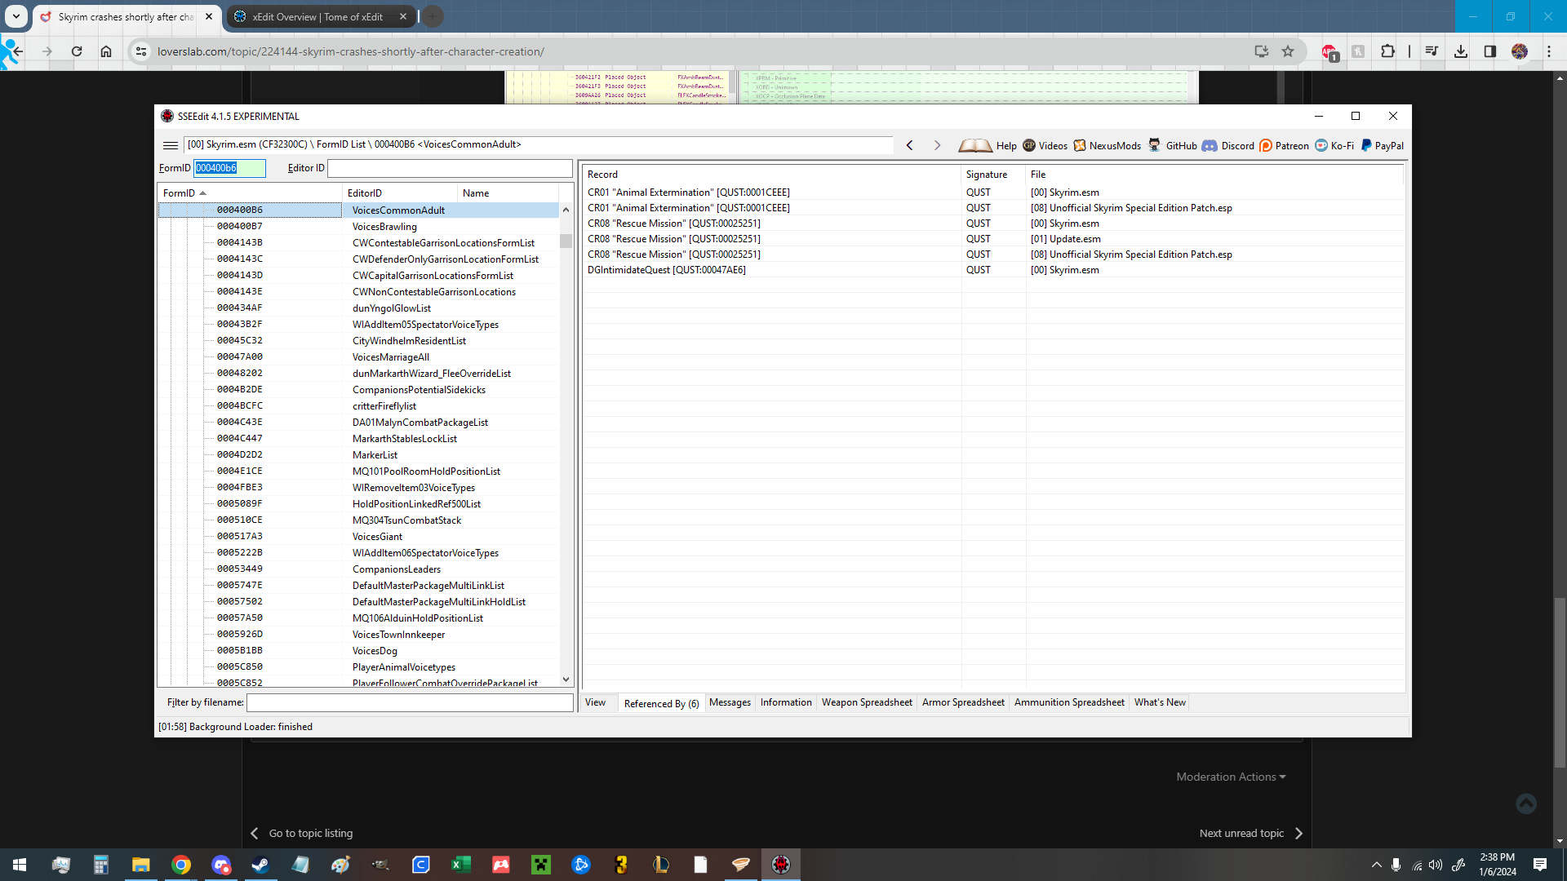Click the FormID input field

coord(229,168)
